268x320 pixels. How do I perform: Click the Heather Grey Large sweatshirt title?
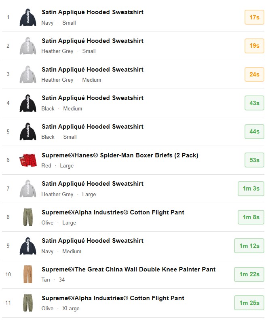(93, 184)
